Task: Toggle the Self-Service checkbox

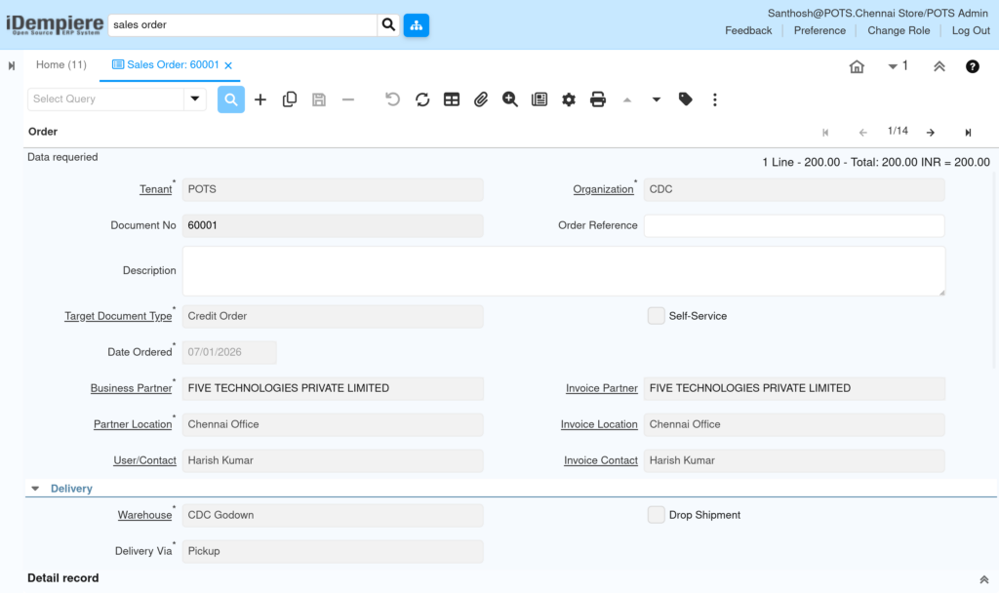Action: 657,316
